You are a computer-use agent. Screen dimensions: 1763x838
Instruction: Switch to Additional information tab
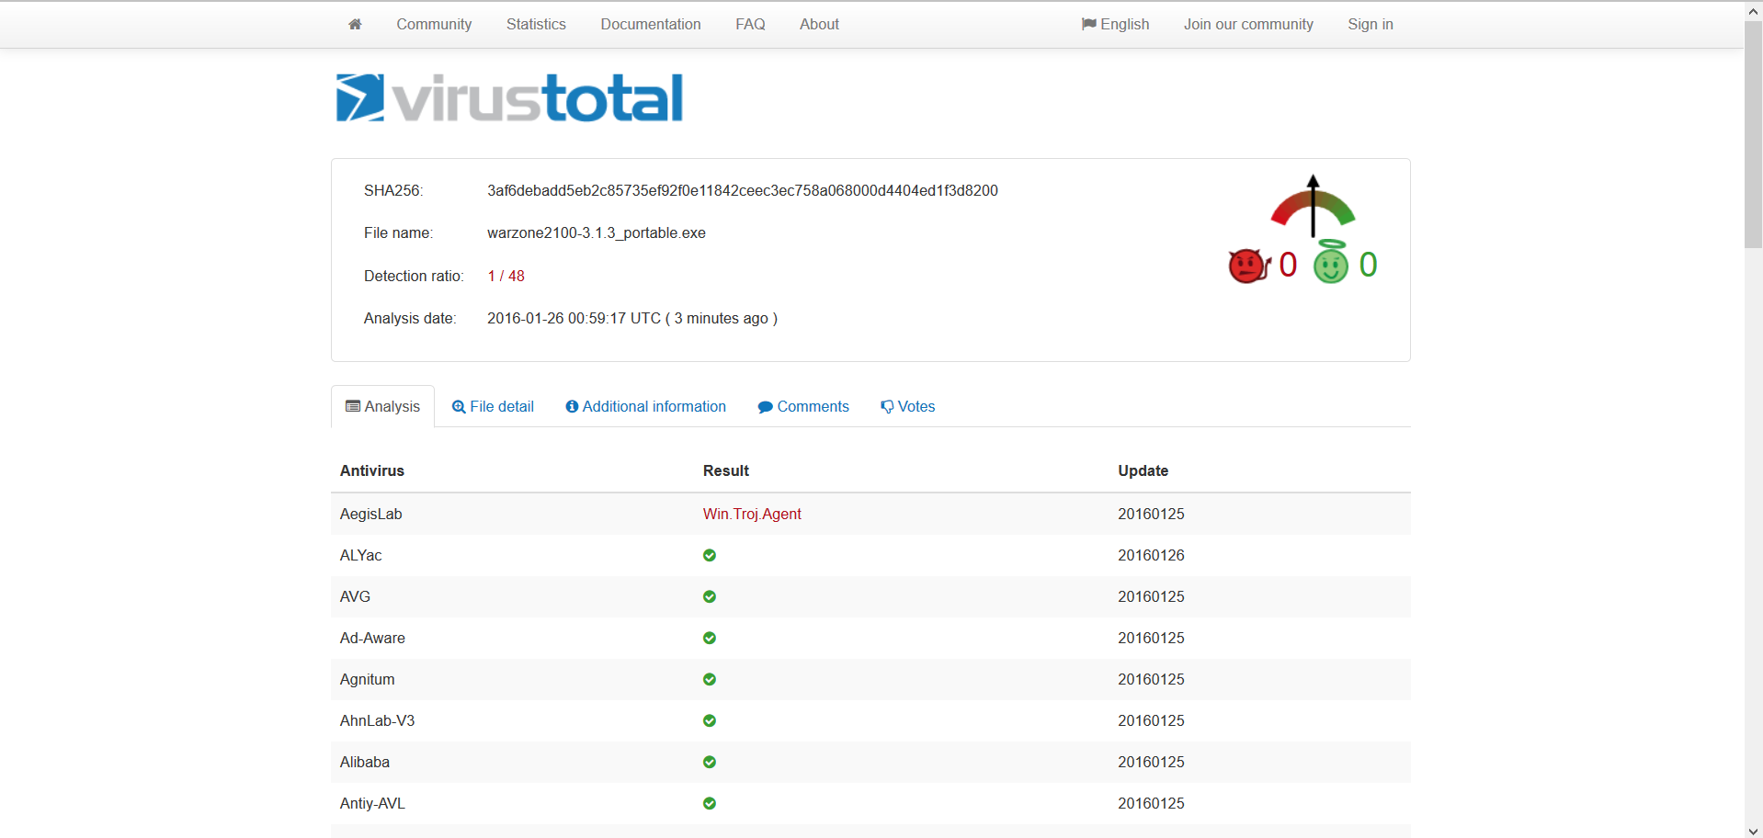click(645, 406)
